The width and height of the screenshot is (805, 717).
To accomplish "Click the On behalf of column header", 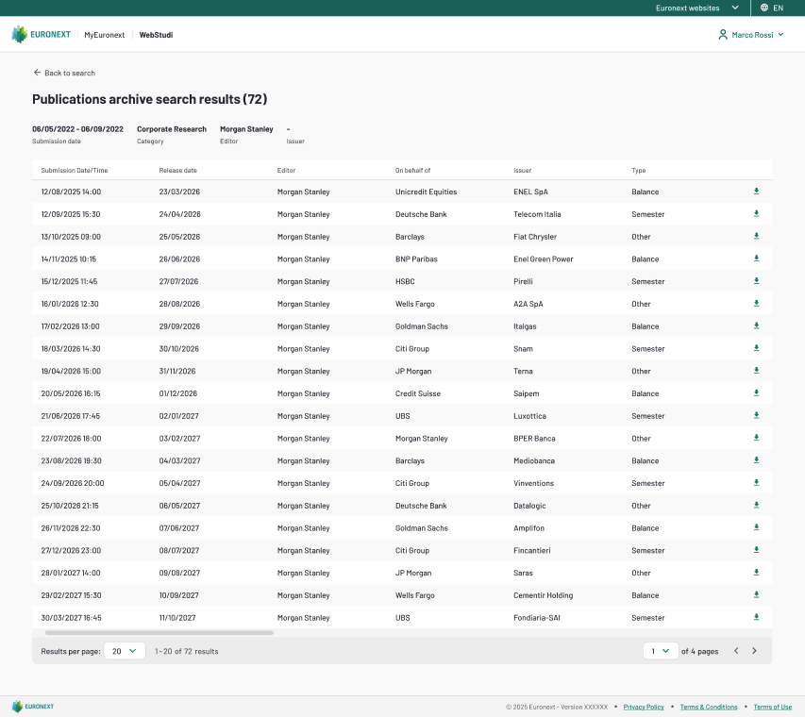I will 412,171.
